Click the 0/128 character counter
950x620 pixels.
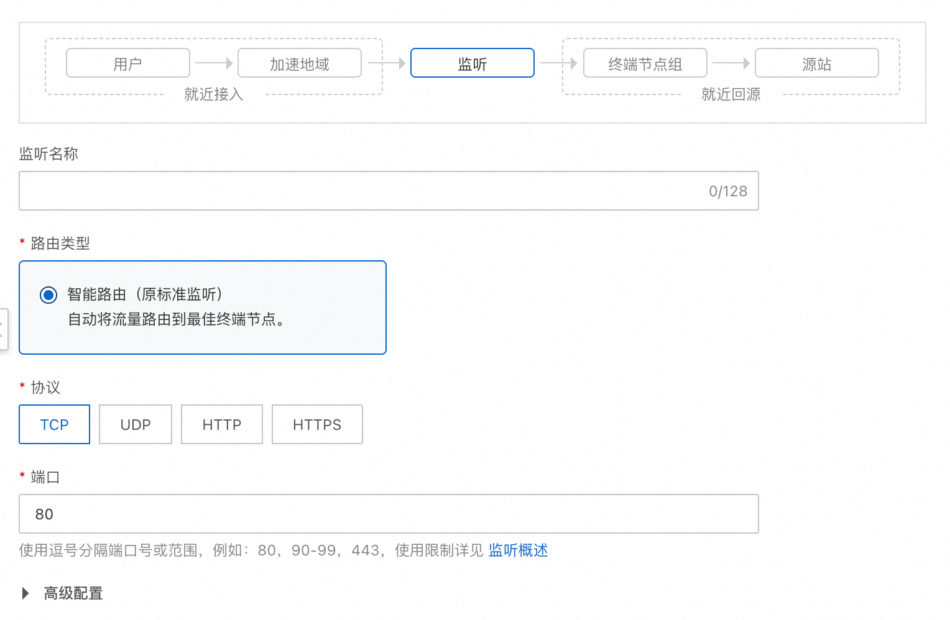tap(728, 191)
